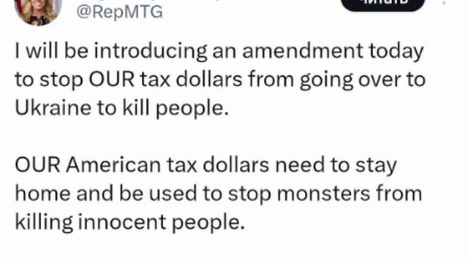Click the word "today" ending the first line

pyautogui.click(x=396, y=51)
